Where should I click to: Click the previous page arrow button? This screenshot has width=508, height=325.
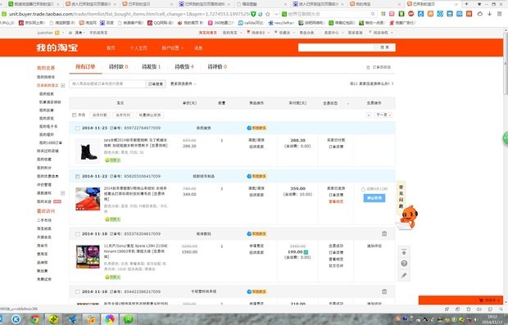[x=369, y=115]
